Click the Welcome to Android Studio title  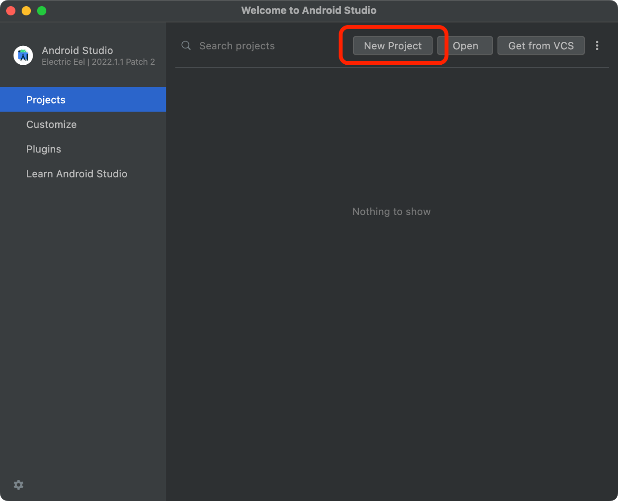point(309,10)
